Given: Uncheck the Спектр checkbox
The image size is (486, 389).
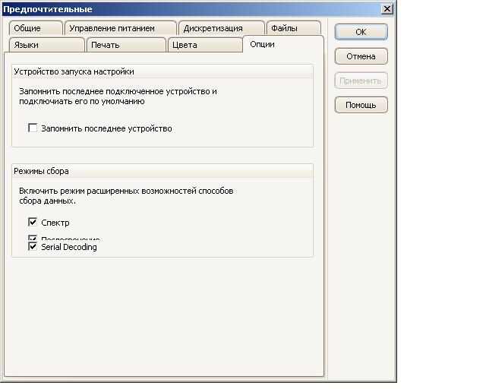Looking at the screenshot, I should pos(33,223).
